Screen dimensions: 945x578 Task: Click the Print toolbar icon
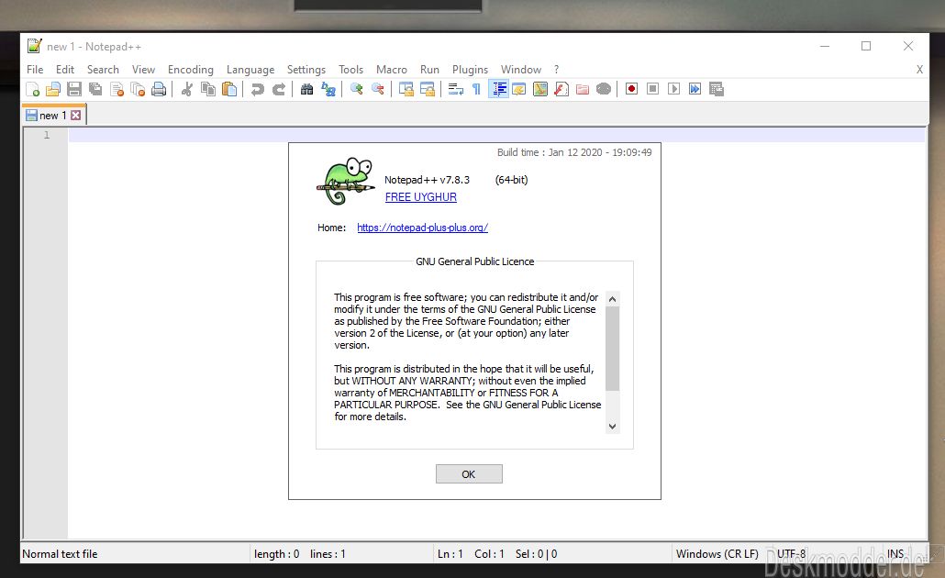[x=159, y=89]
